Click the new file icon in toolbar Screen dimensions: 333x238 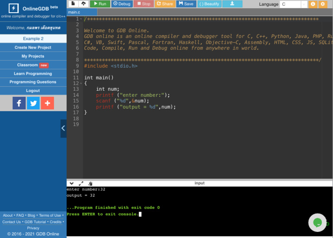click(x=74, y=4)
